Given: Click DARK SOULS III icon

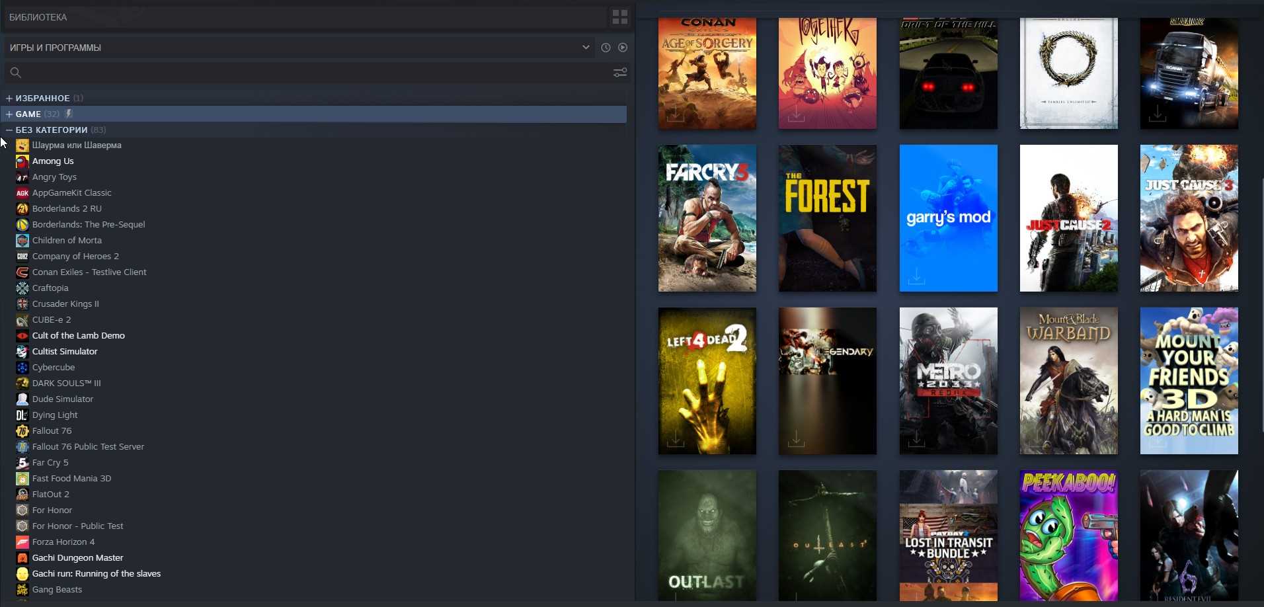Looking at the screenshot, I should click(x=22, y=384).
